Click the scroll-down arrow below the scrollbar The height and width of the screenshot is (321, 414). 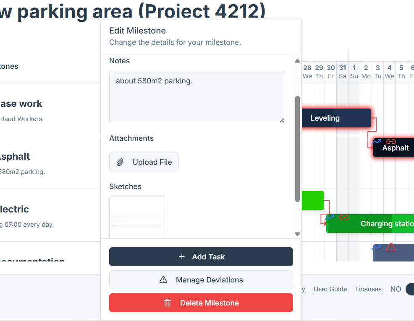pos(297,234)
